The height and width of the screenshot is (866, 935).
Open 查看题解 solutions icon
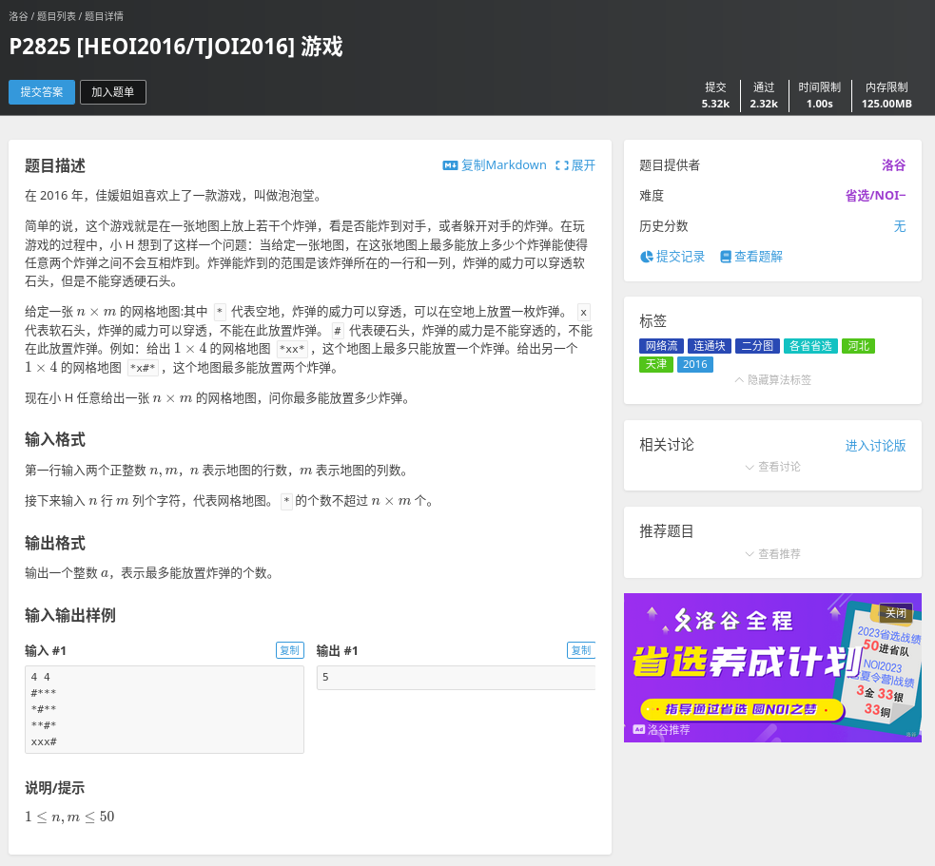coord(726,257)
